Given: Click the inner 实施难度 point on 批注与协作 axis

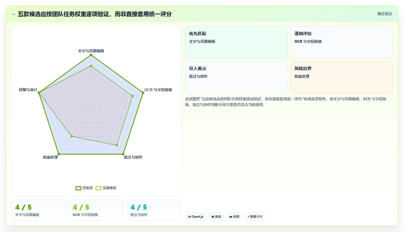Looking at the screenshot, I should click(x=117, y=145).
